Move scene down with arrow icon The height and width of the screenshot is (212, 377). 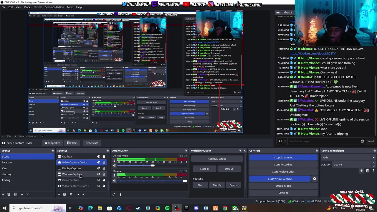click(x=27, y=194)
